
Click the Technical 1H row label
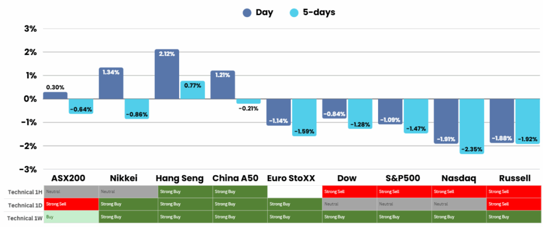click(22, 191)
